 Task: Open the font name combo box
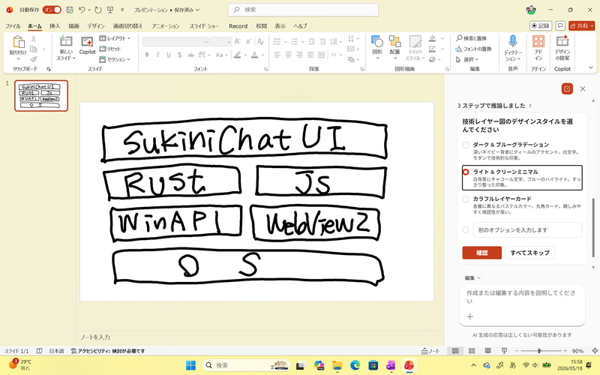click(x=175, y=41)
